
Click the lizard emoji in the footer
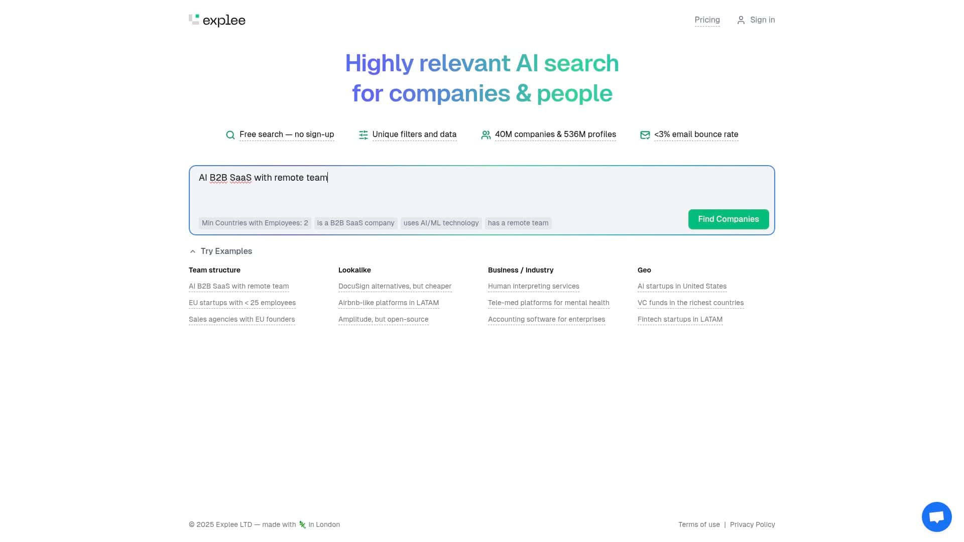(302, 524)
